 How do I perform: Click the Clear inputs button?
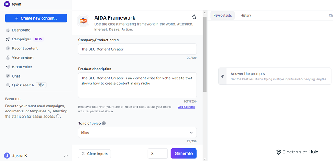[x=95, y=154]
